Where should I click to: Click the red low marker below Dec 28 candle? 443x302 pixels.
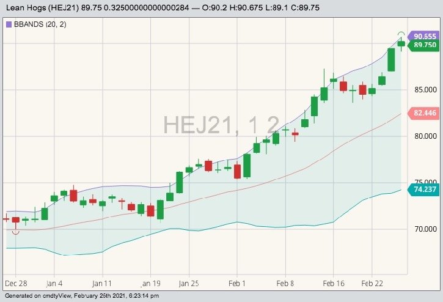[x=16, y=231]
